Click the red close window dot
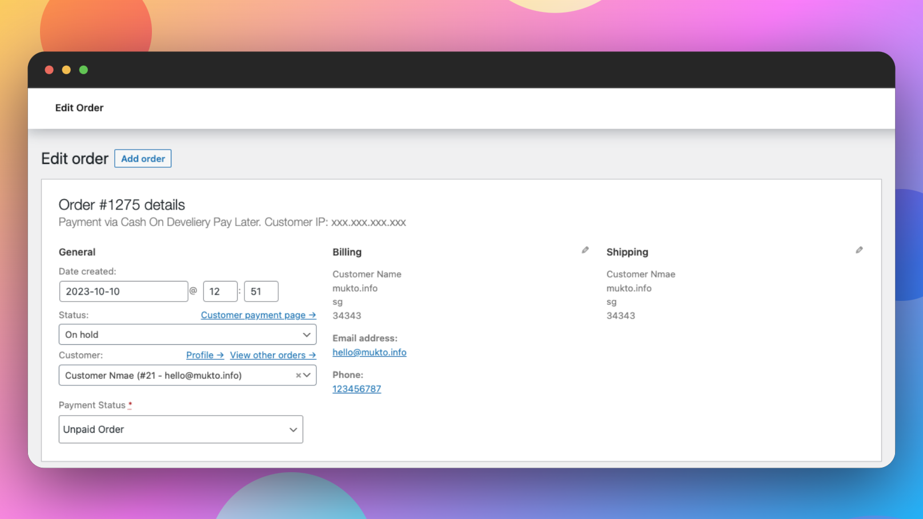The image size is (923, 519). tap(49, 70)
